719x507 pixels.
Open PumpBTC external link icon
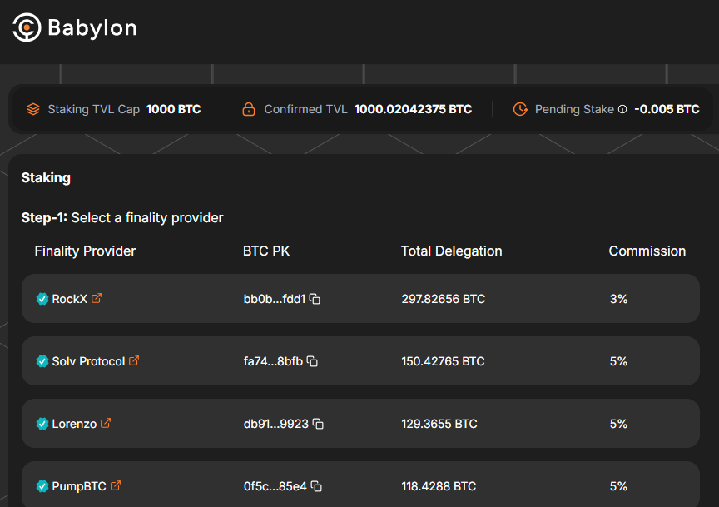116,485
